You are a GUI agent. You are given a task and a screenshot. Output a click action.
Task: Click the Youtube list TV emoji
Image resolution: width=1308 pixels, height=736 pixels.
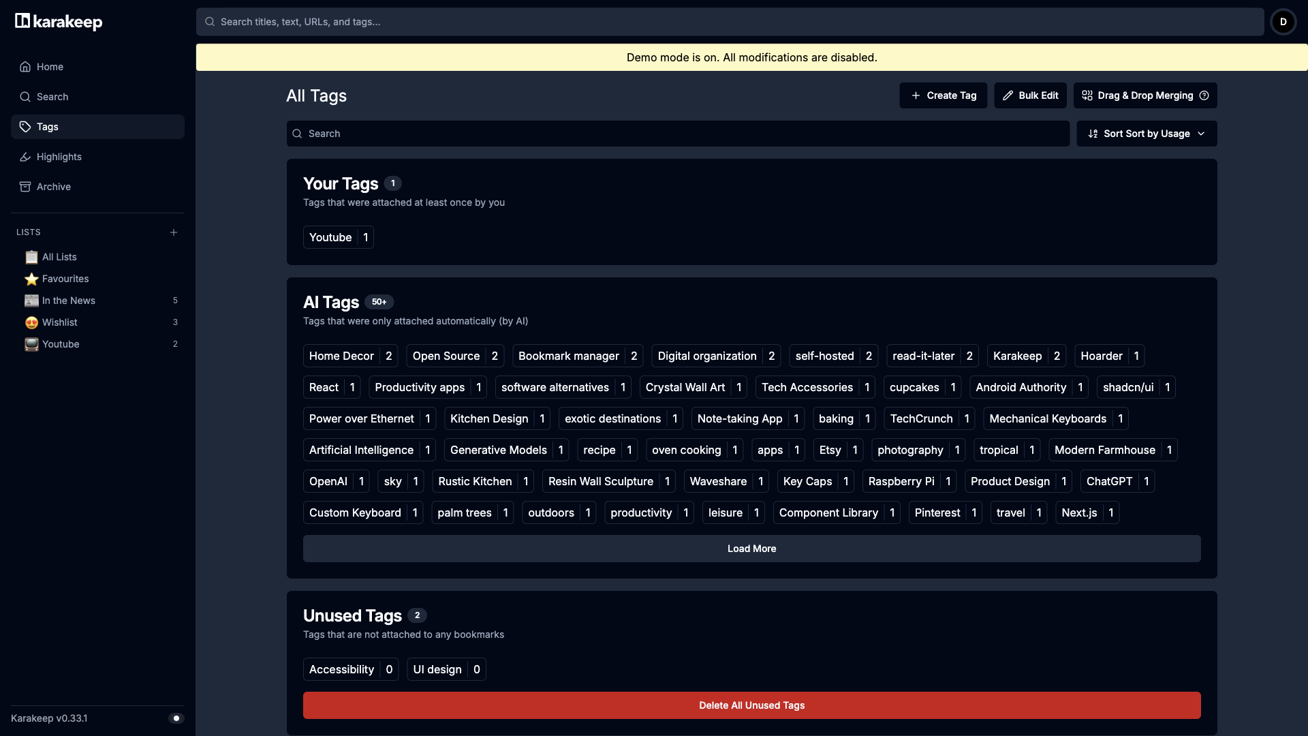[x=31, y=344]
